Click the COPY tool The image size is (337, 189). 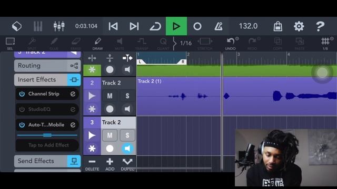(x=277, y=44)
